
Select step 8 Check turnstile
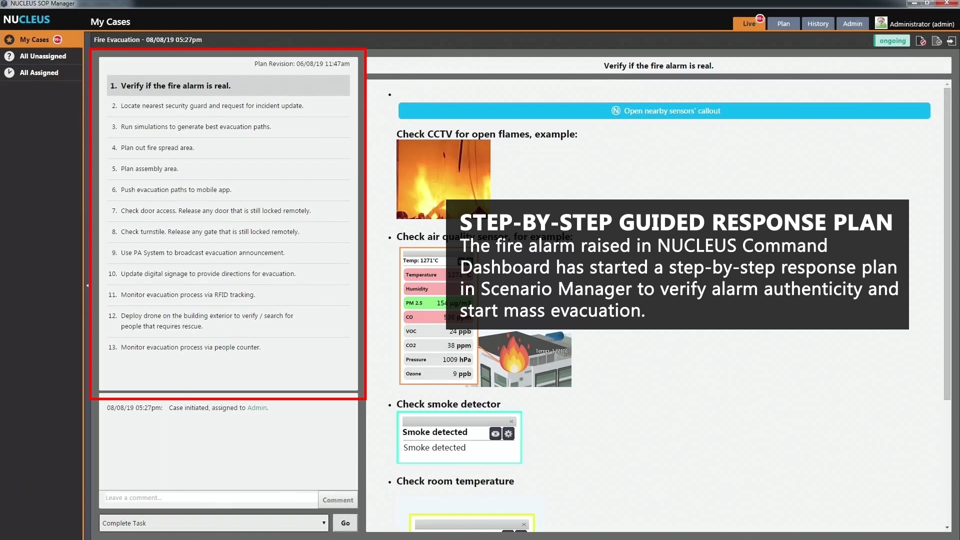coord(228,232)
